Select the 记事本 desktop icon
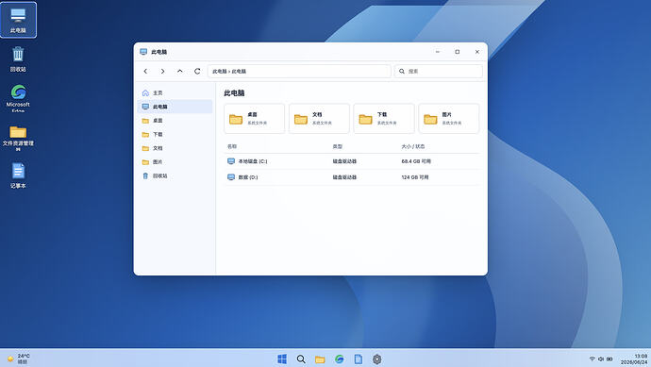The width and height of the screenshot is (651, 367). (18, 176)
